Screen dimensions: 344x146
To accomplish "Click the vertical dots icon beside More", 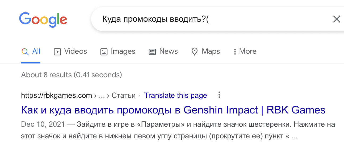I will click(235, 52).
